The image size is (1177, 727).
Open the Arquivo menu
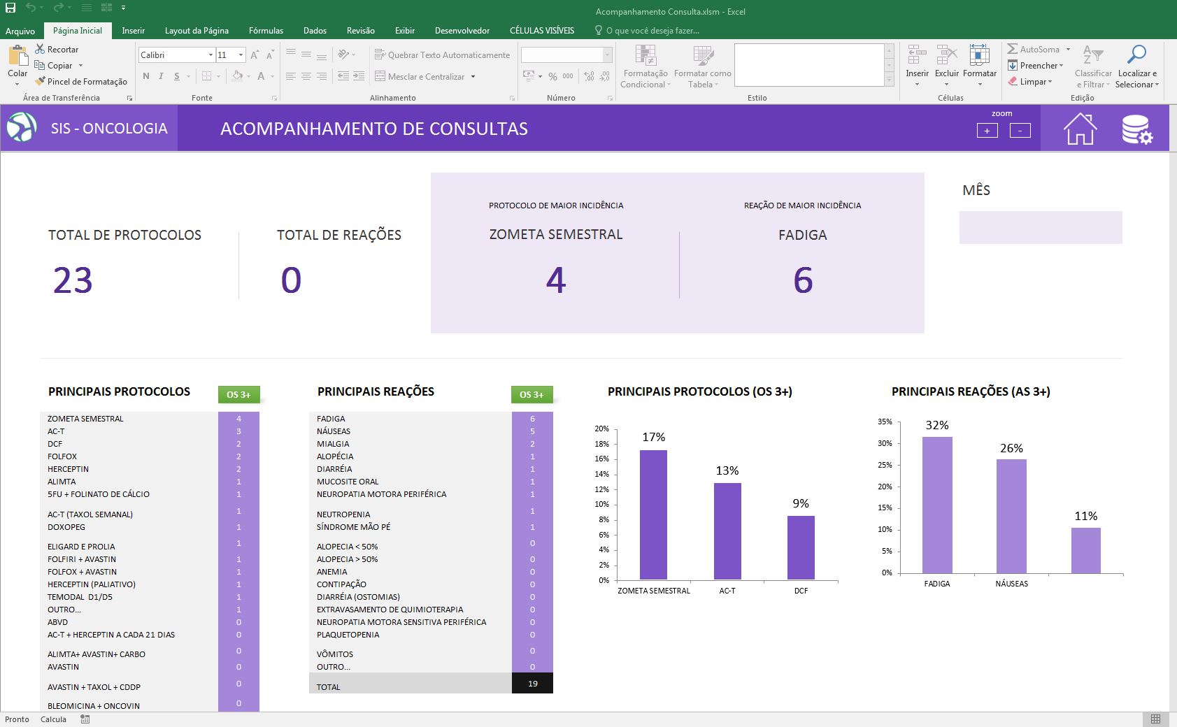20,31
